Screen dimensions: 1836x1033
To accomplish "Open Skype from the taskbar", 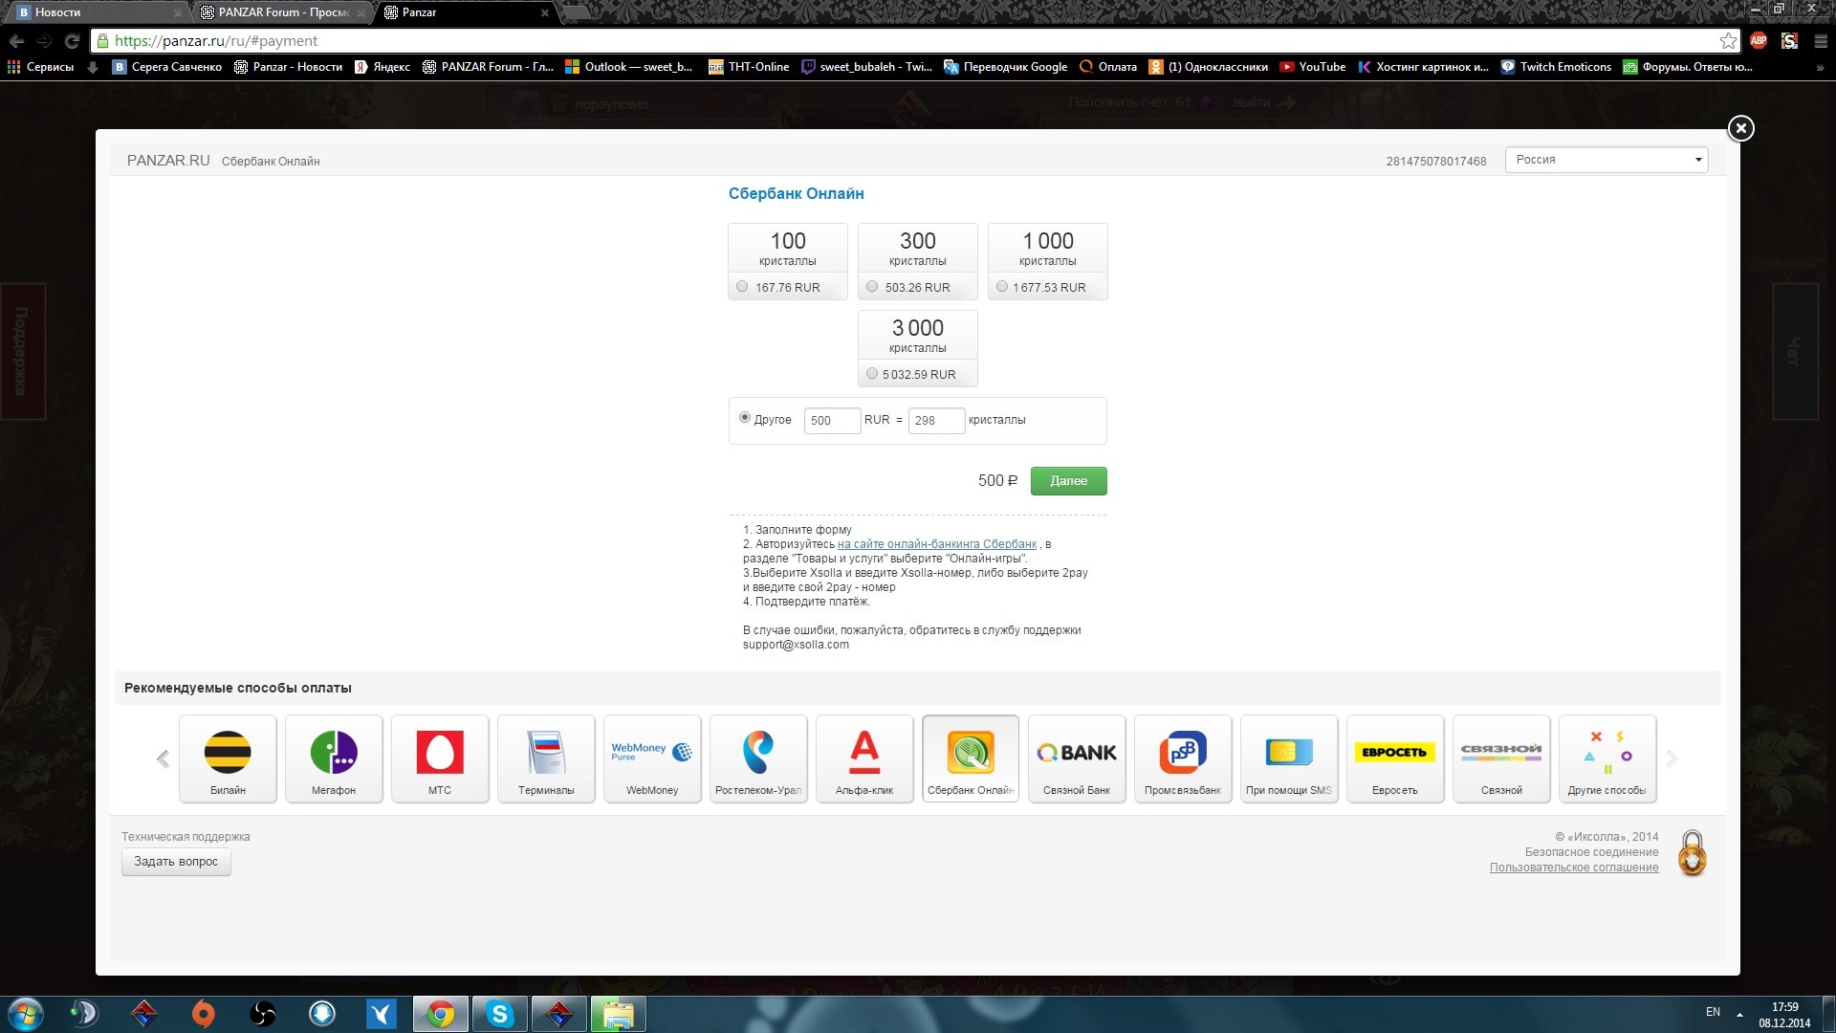I will tap(500, 1014).
